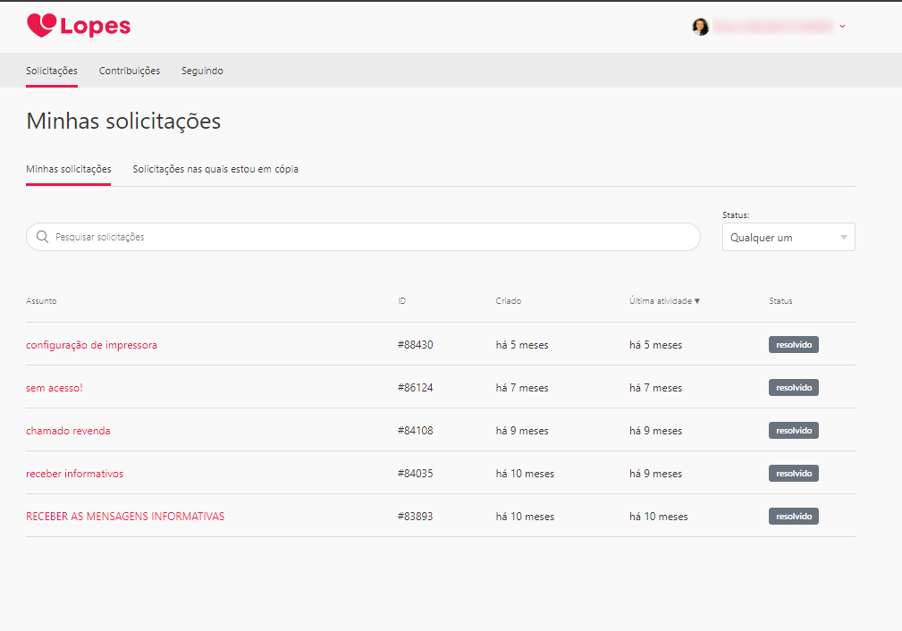The image size is (902, 631).
Task: Click the ID column header
Action: click(402, 301)
